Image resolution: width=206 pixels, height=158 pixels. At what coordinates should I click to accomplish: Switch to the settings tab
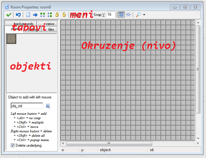[x=32, y=29]
